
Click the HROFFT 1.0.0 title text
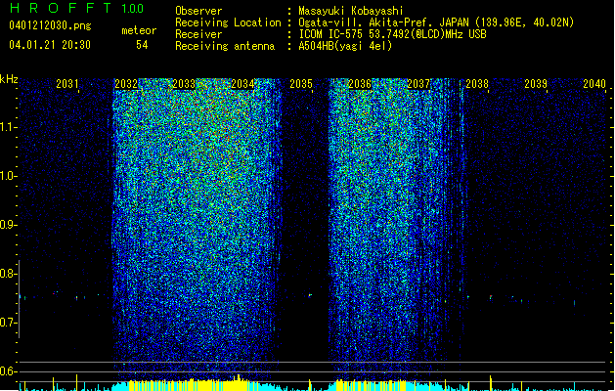(x=77, y=8)
